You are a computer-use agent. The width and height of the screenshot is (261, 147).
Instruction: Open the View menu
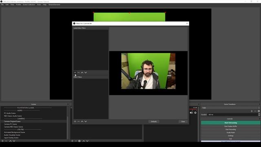tap(12, 4)
